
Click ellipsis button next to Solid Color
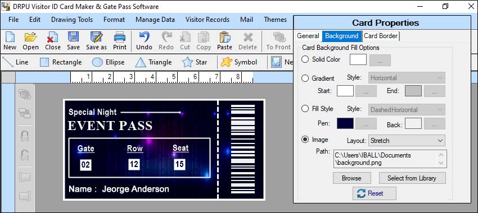pos(380,60)
